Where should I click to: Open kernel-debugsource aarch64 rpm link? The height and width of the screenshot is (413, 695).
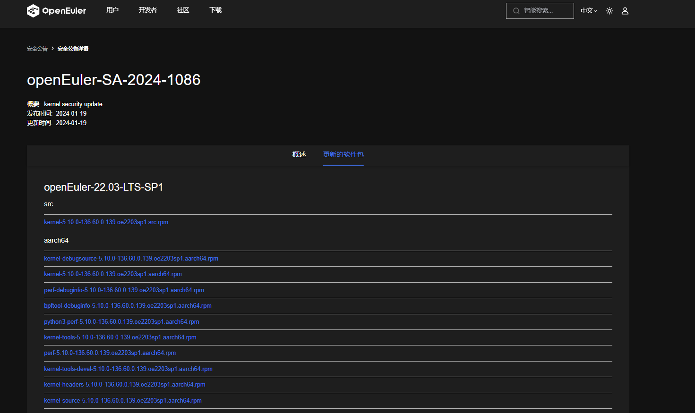(131, 259)
